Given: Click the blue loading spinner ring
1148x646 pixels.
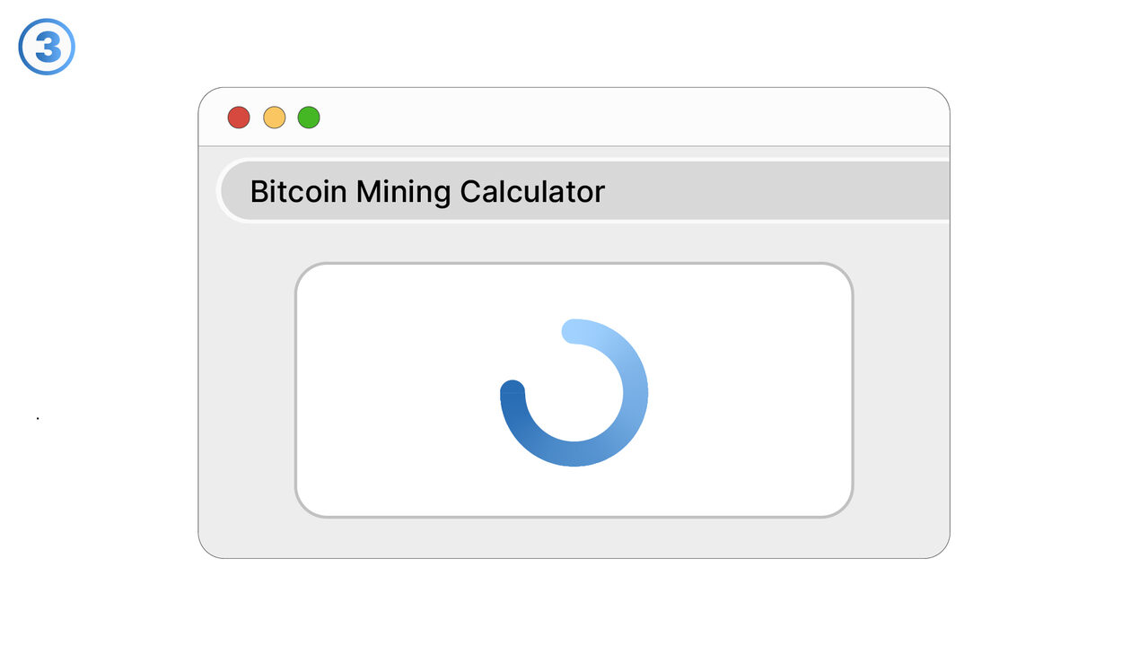Looking at the screenshot, I should tap(628, 422).
